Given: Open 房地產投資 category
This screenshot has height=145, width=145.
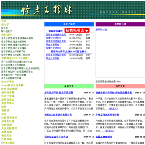Looking at the screenshot, I should (x=8, y=121).
